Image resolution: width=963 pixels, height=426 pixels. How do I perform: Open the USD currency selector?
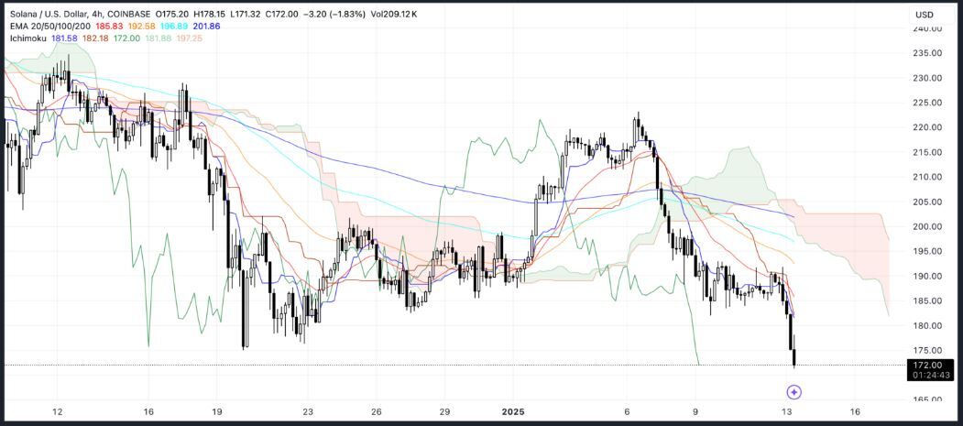[924, 14]
